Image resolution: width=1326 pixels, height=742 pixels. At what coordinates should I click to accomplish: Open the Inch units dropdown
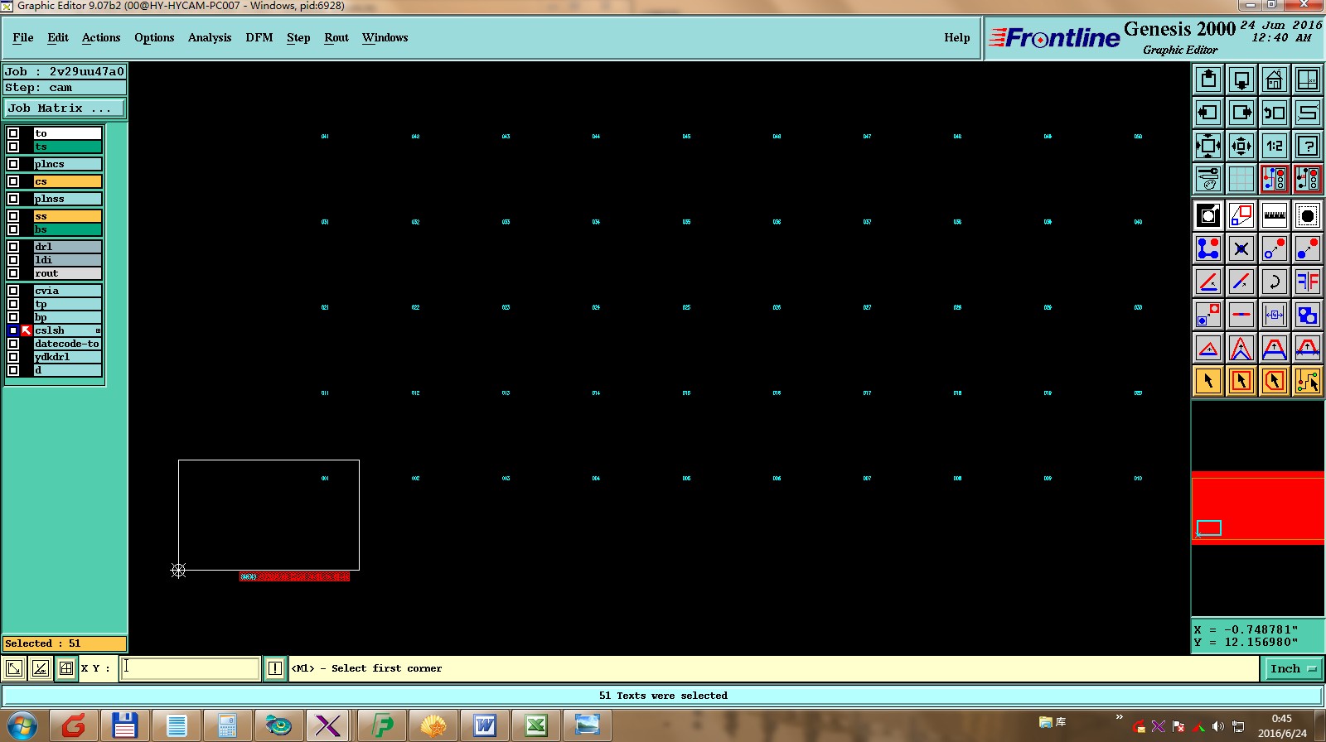pyautogui.click(x=1293, y=668)
